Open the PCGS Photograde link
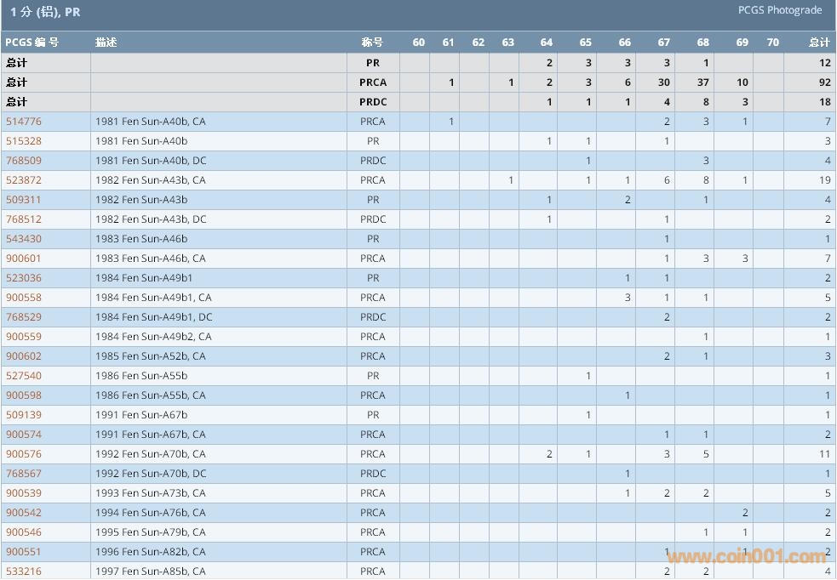The width and height of the screenshot is (837, 580). click(x=780, y=10)
